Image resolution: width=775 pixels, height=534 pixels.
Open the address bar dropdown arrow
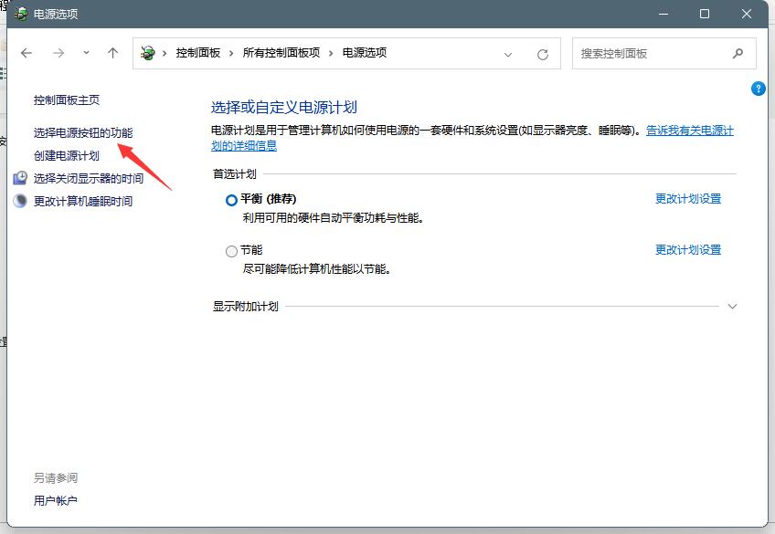pyautogui.click(x=508, y=55)
